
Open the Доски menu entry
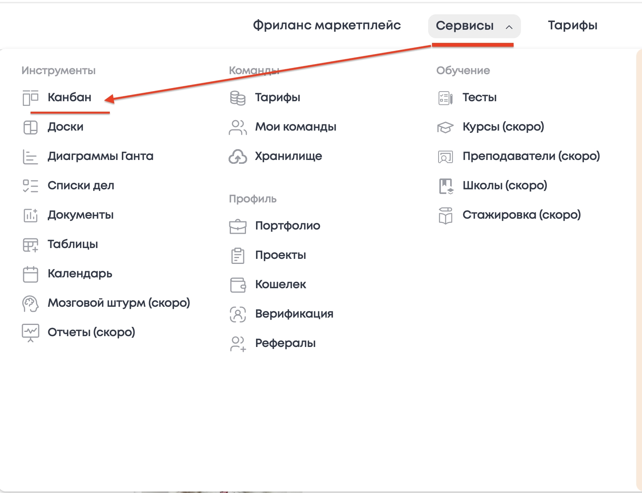coord(65,127)
